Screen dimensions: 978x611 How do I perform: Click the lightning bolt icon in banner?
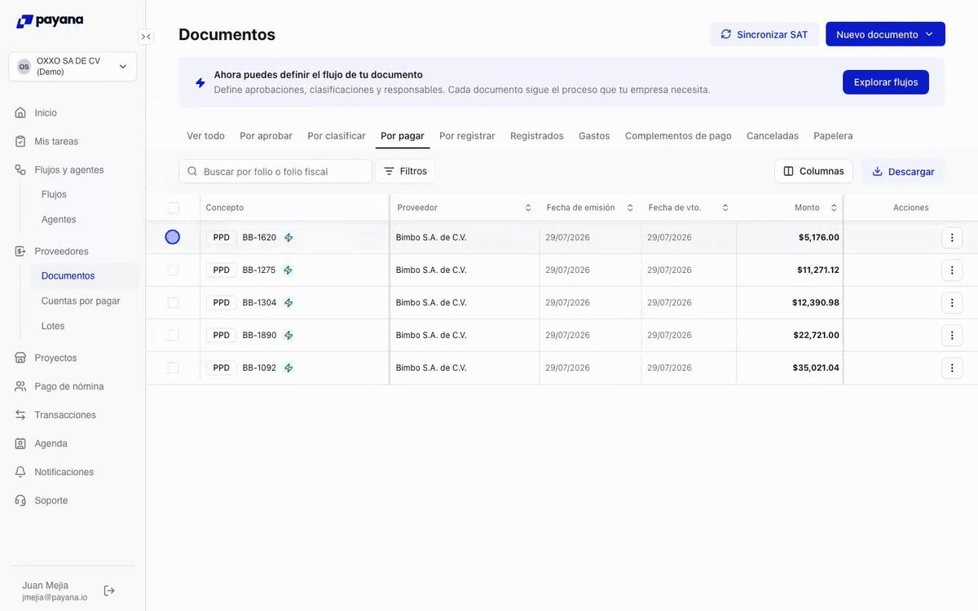200,82
